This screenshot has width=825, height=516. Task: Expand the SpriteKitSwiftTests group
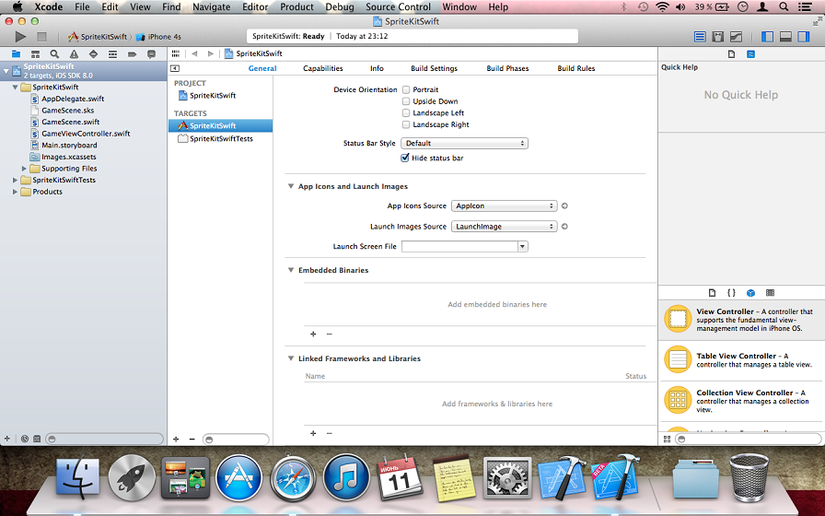coord(15,180)
